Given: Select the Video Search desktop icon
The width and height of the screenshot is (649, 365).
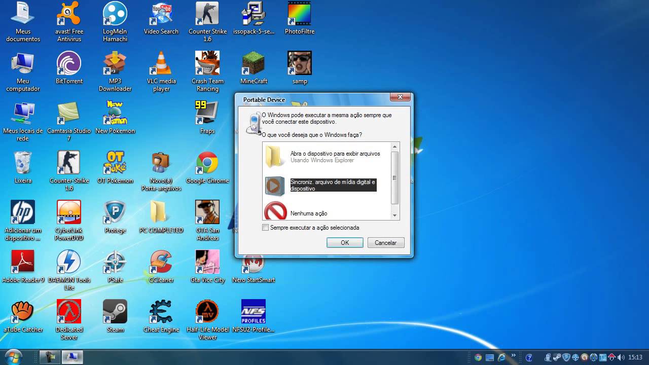Looking at the screenshot, I should click(x=161, y=18).
